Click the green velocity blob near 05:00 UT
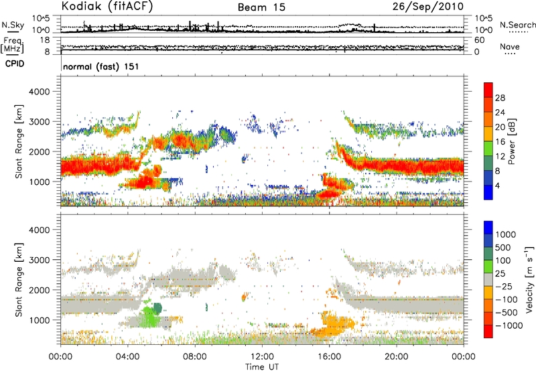 149,316
